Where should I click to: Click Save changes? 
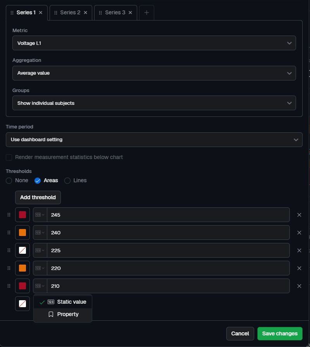pos(280,333)
